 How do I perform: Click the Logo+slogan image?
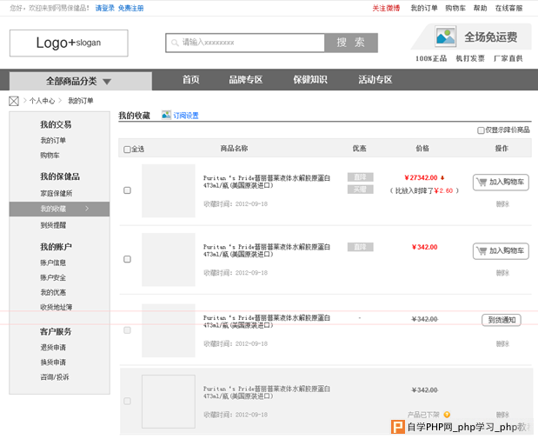[69, 43]
